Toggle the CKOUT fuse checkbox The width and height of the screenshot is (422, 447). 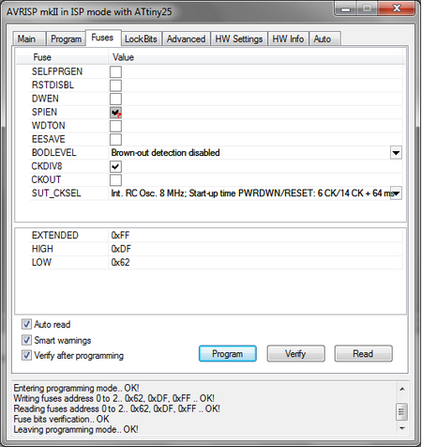pyautogui.click(x=115, y=179)
